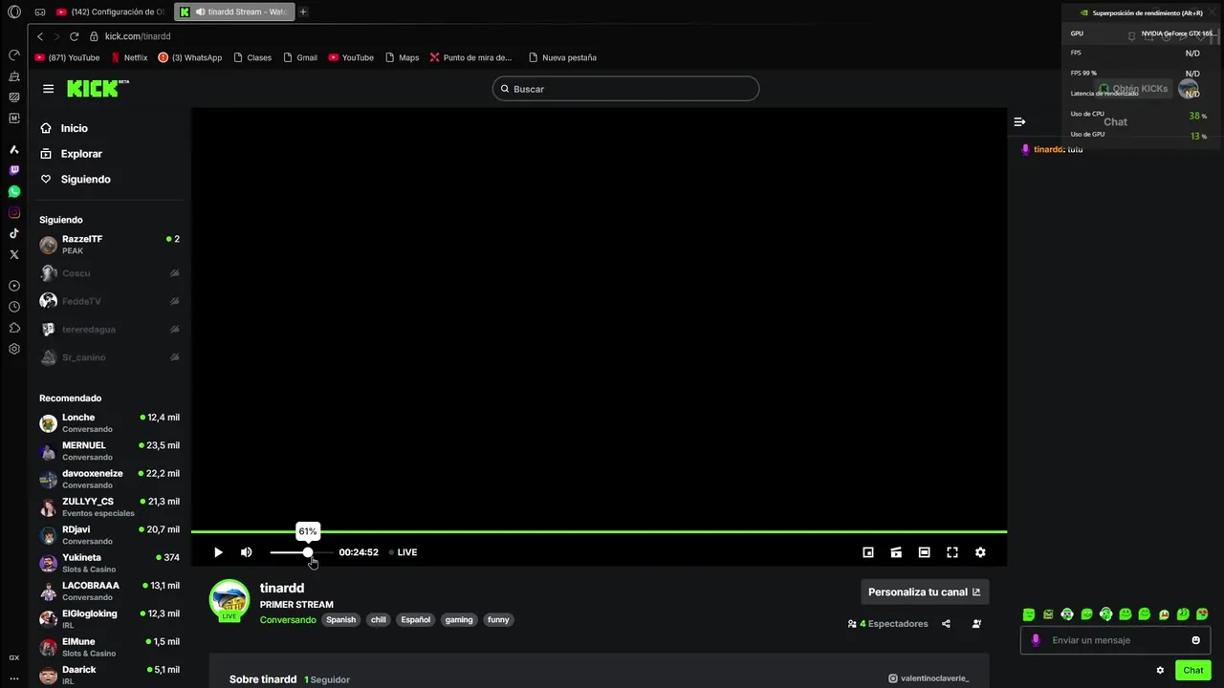This screenshot has width=1224, height=688.
Task: Open recommended channel Daarick
Action: [109, 675]
